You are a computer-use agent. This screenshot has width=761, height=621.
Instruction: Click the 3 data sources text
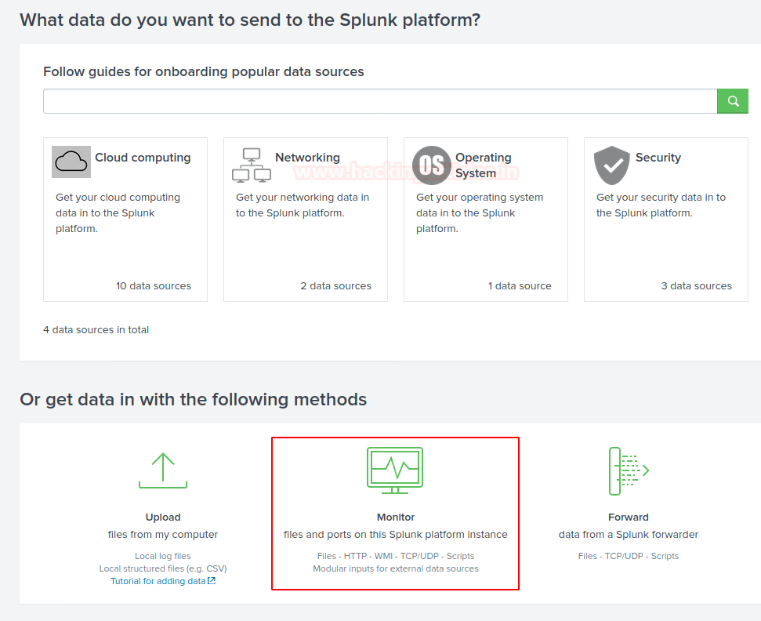[x=696, y=286]
